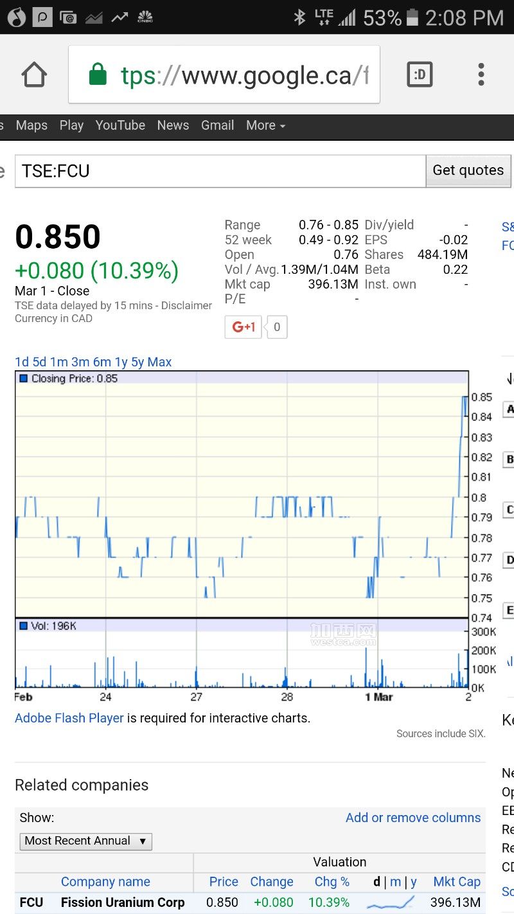
Task: Open Gmail in the Google bar
Action: (217, 125)
